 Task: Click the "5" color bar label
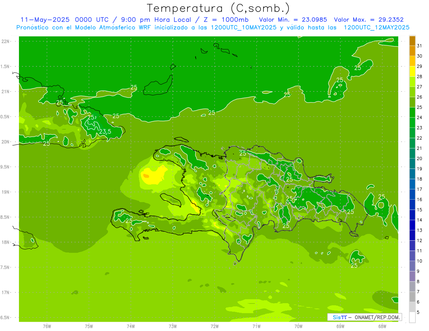point(418,312)
